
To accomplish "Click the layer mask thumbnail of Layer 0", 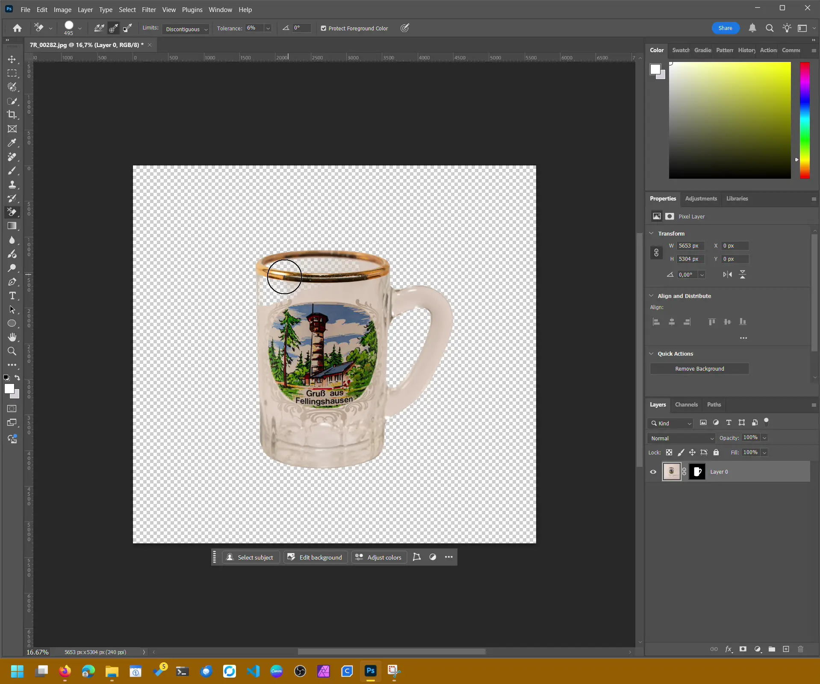I will click(x=697, y=472).
